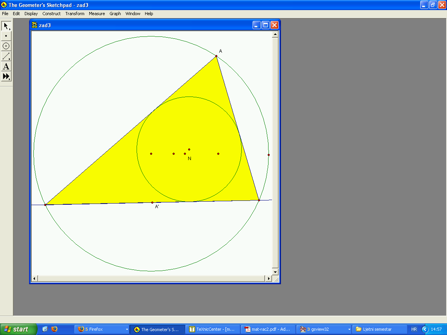Image resolution: width=447 pixels, height=335 pixels.
Task: Open the Custom Tools button
Action: 6,77
